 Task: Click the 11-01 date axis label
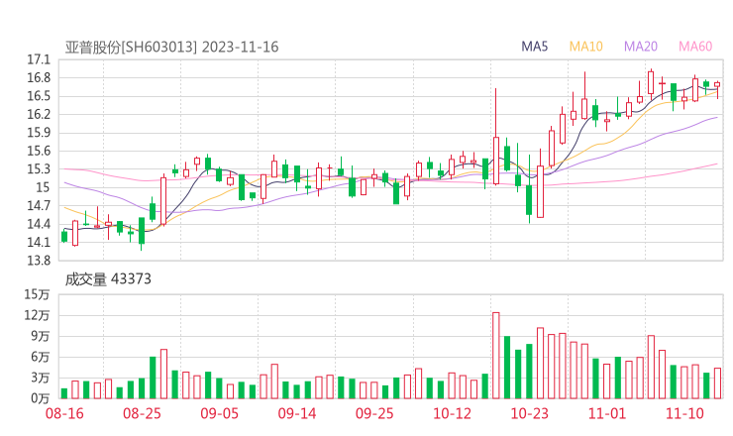point(607,413)
